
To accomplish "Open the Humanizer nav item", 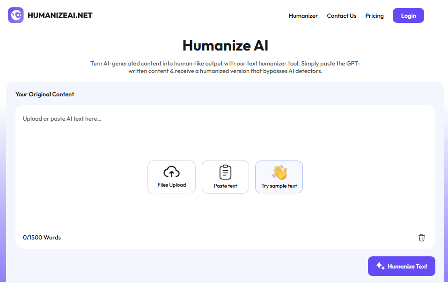I will click(x=303, y=16).
